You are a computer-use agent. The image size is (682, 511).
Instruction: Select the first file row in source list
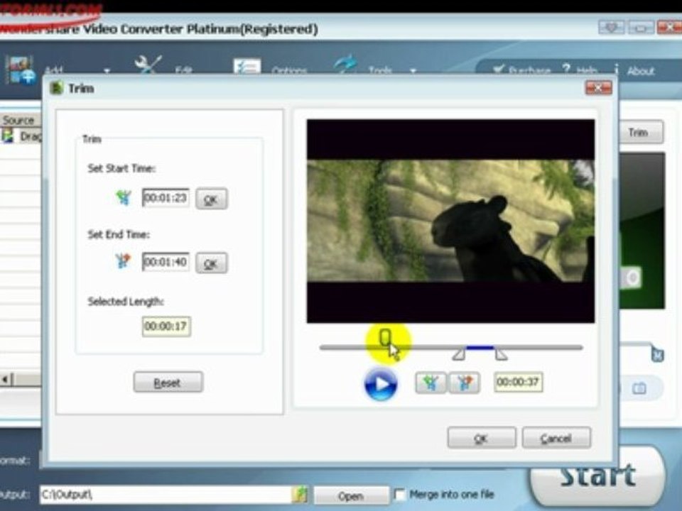tap(21, 136)
